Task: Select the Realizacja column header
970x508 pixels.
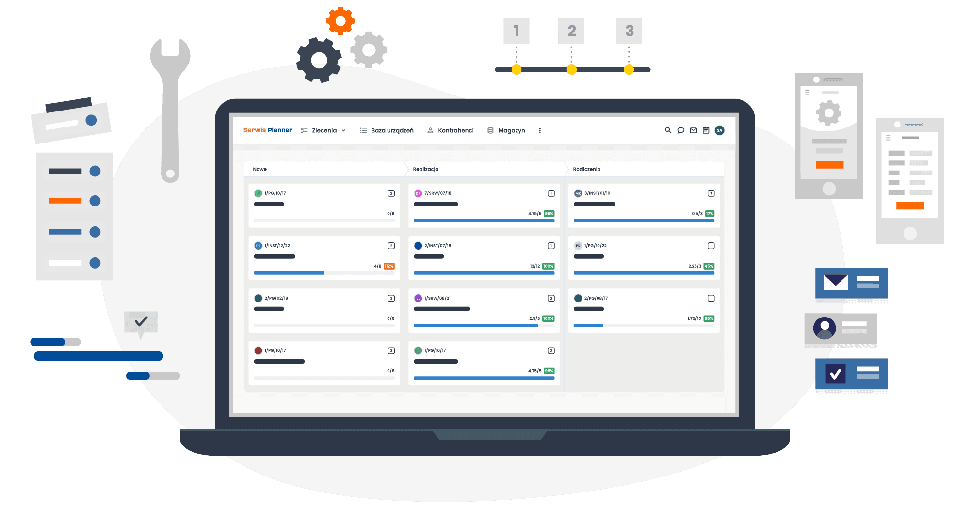Action: tap(426, 169)
